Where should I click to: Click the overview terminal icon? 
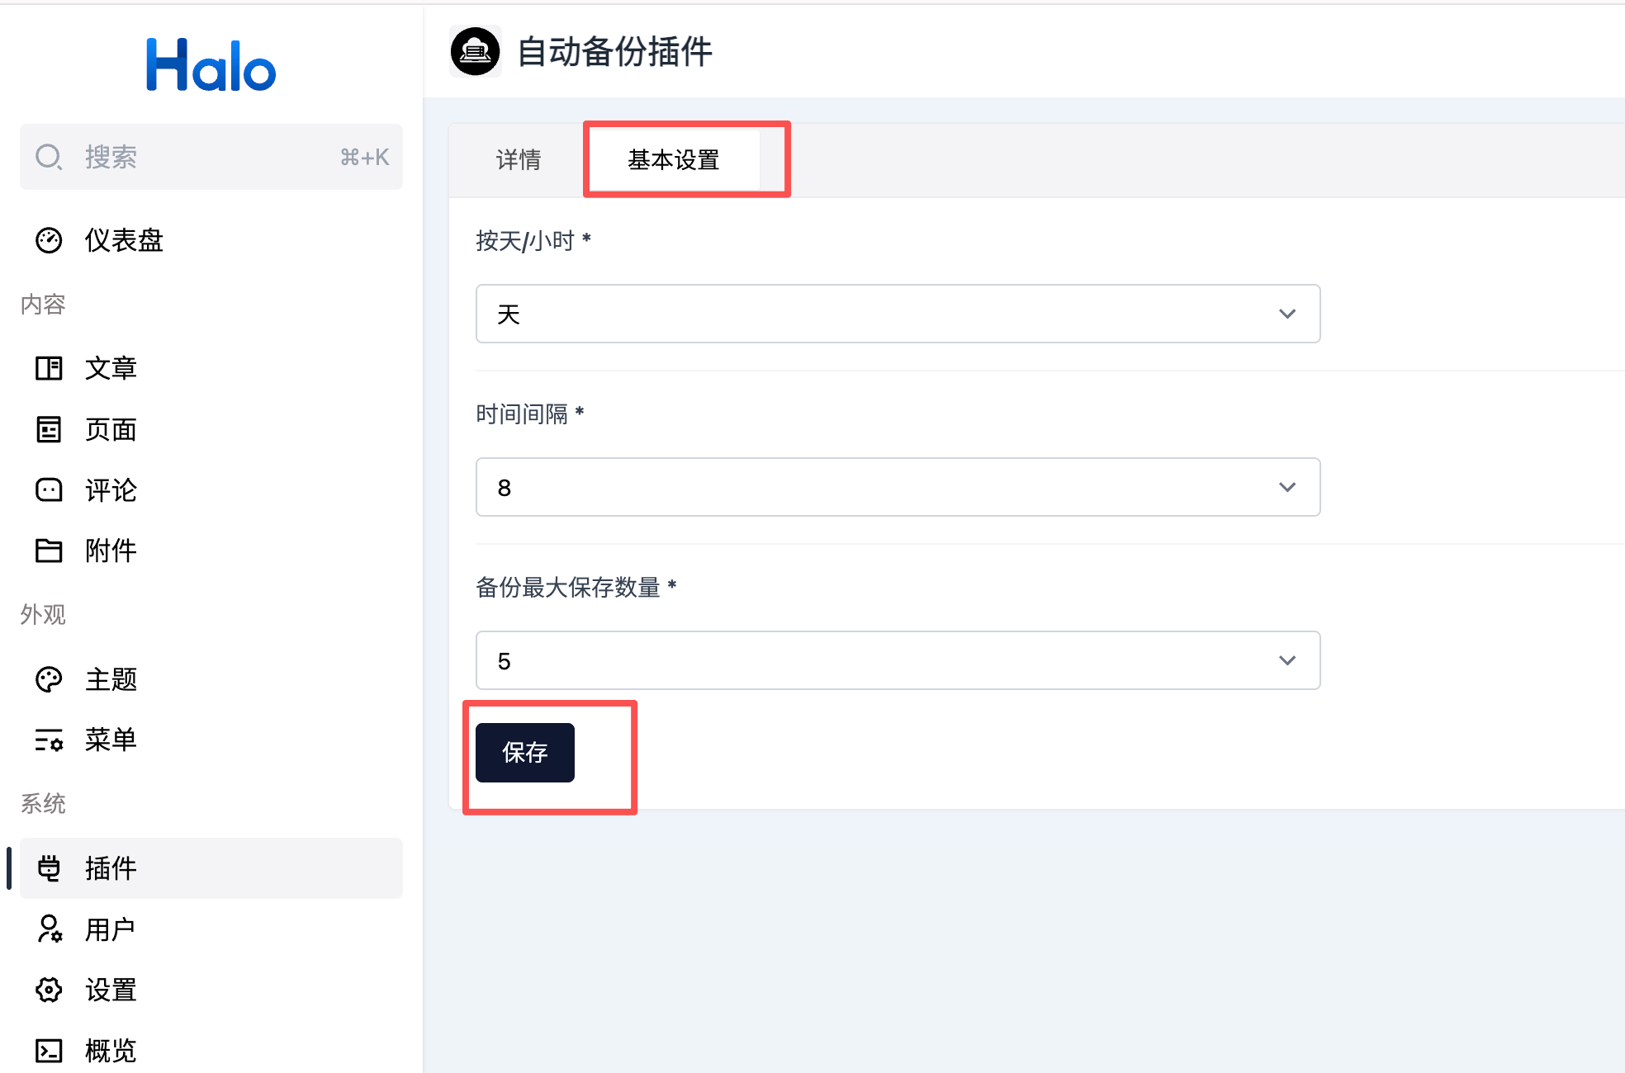[x=49, y=1051]
